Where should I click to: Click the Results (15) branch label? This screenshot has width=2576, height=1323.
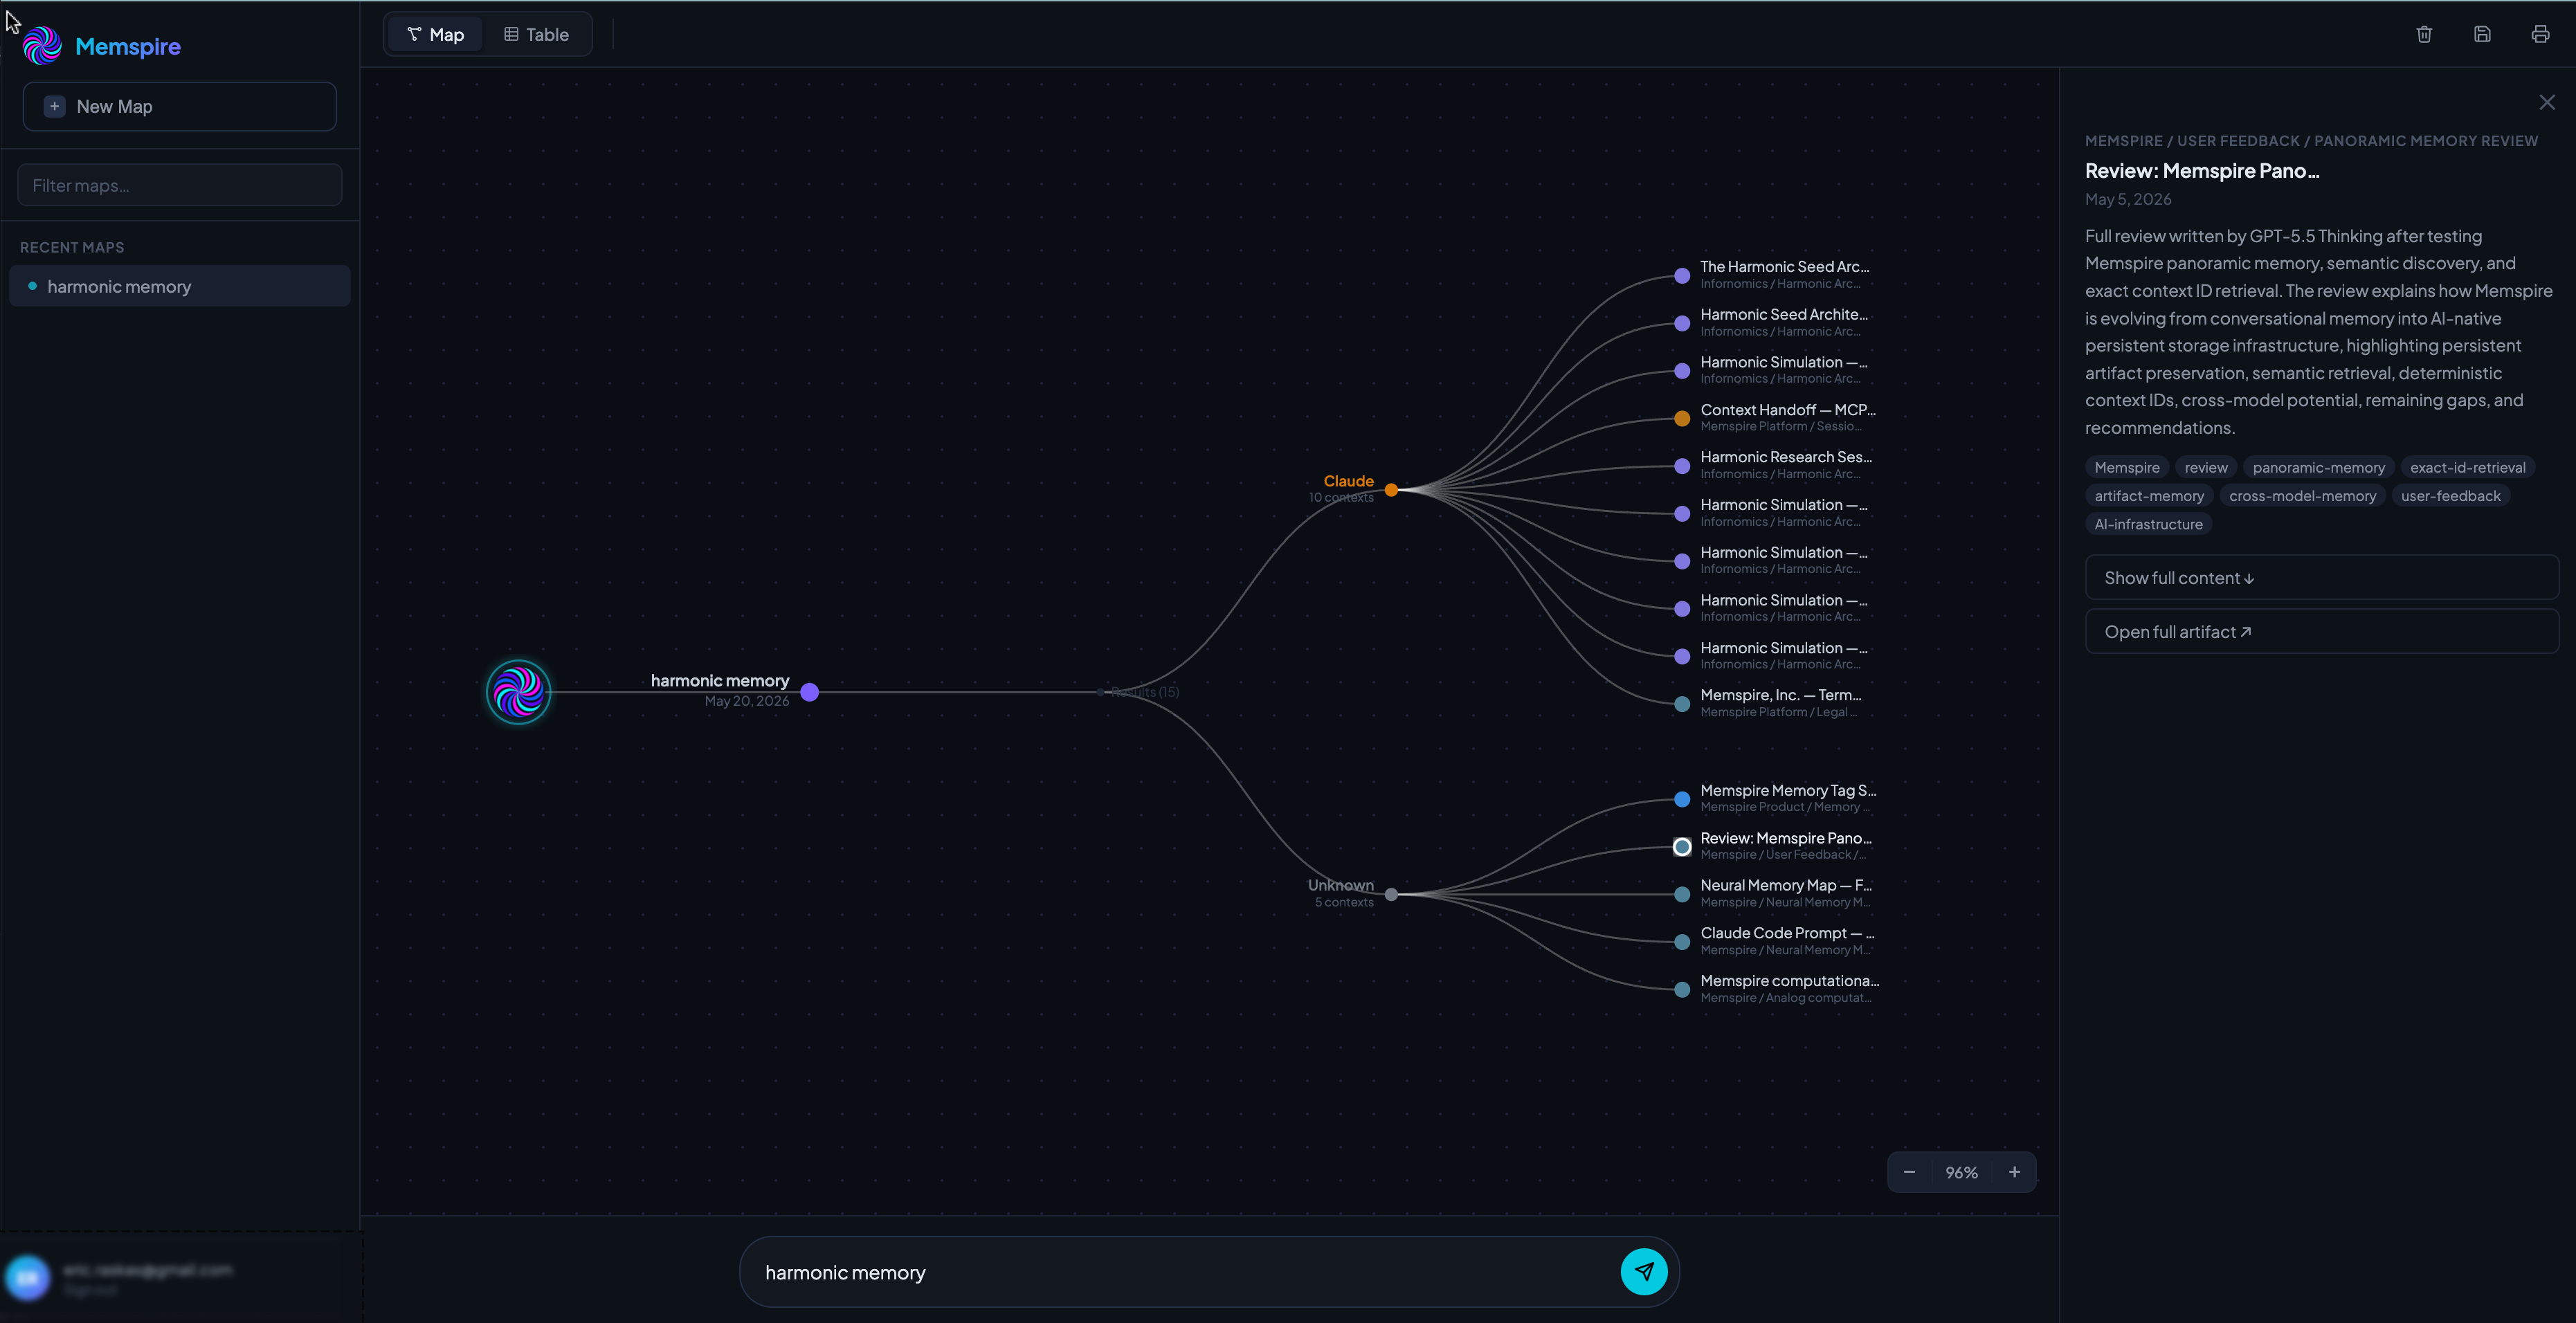pos(1145,692)
